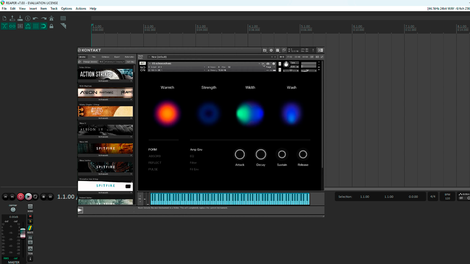The width and height of the screenshot is (470, 264).
Task: Click Kontakt minimize view icon
Action: click(x=284, y=50)
